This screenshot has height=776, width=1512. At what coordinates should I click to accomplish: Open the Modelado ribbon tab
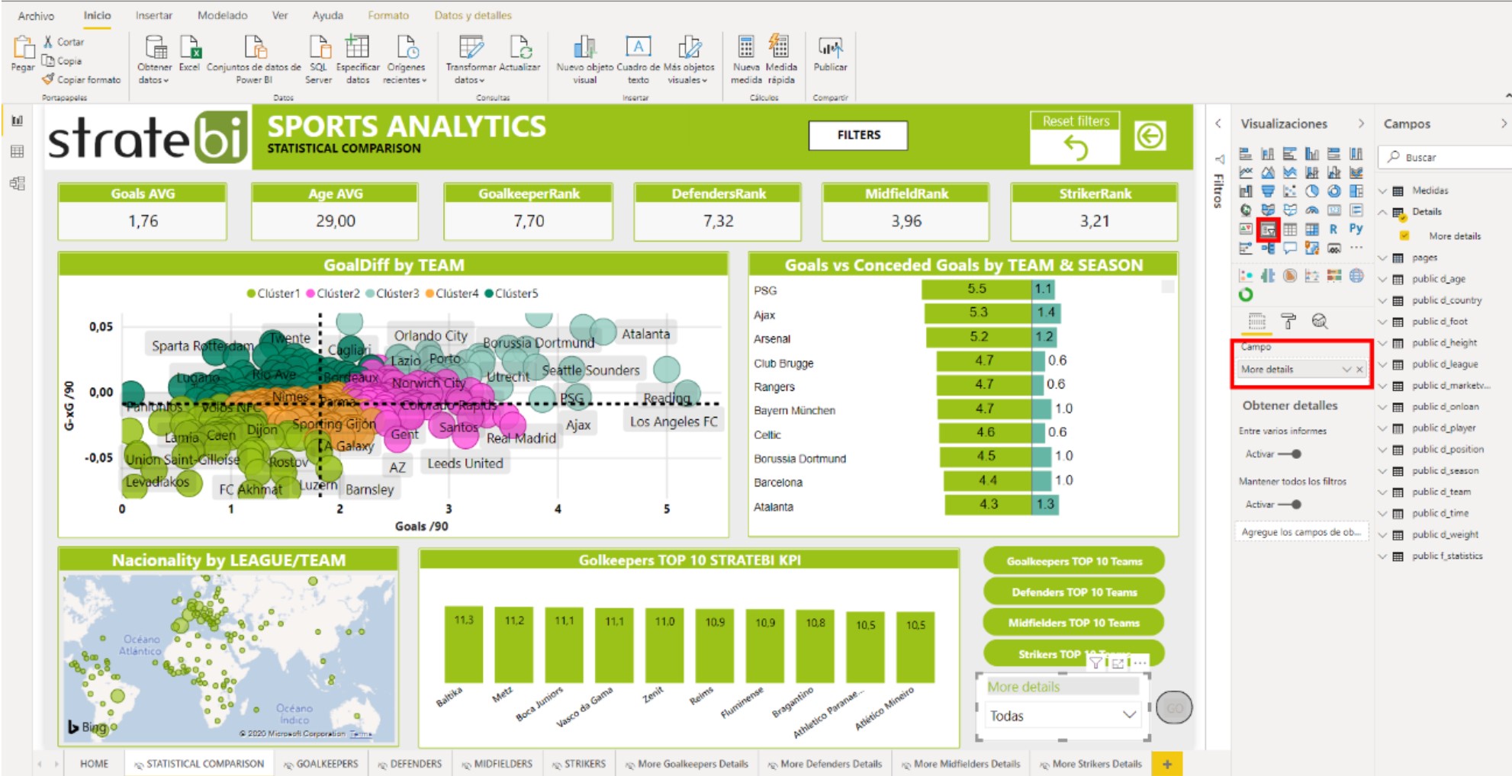(x=222, y=15)
